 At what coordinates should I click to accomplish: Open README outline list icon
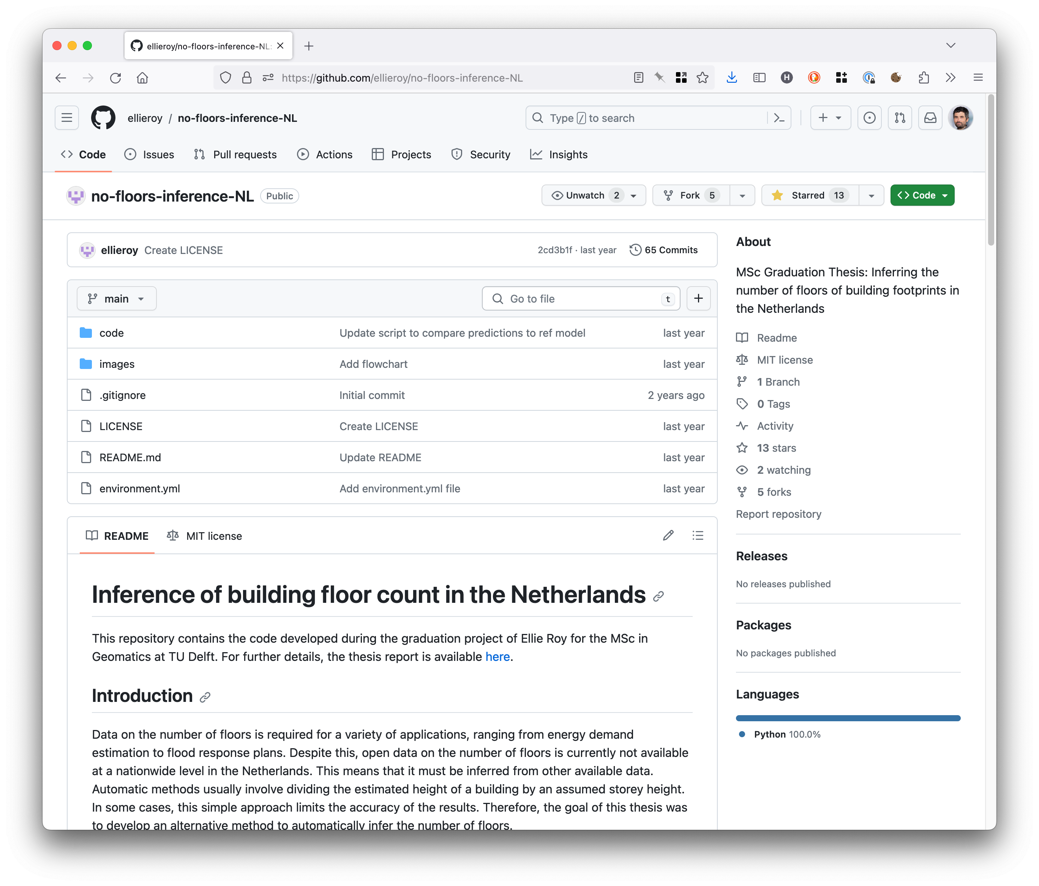(698, 536)
